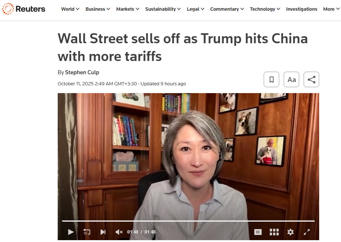Bookmark this article with the save icon
Screen dimensions: 341x242
pos(271,79)
